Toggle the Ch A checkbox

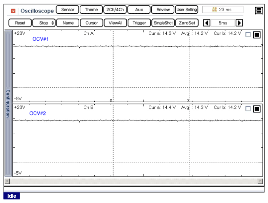tap(248, 35)
